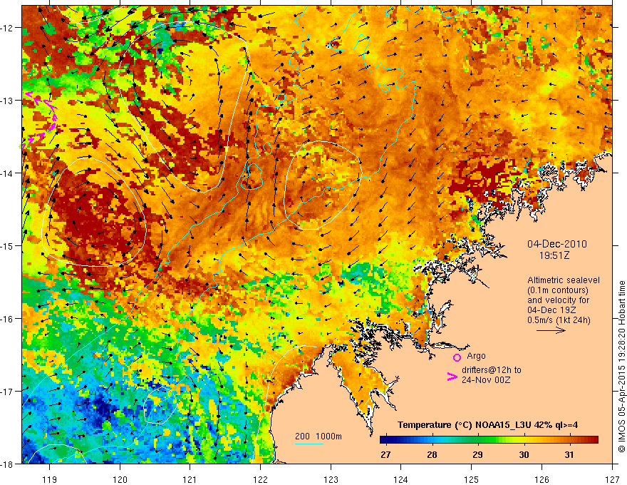Click the -13 latitude axis label
Image resolution: width=627 pixels, height=485 pixels.
(x=8, y=101)
